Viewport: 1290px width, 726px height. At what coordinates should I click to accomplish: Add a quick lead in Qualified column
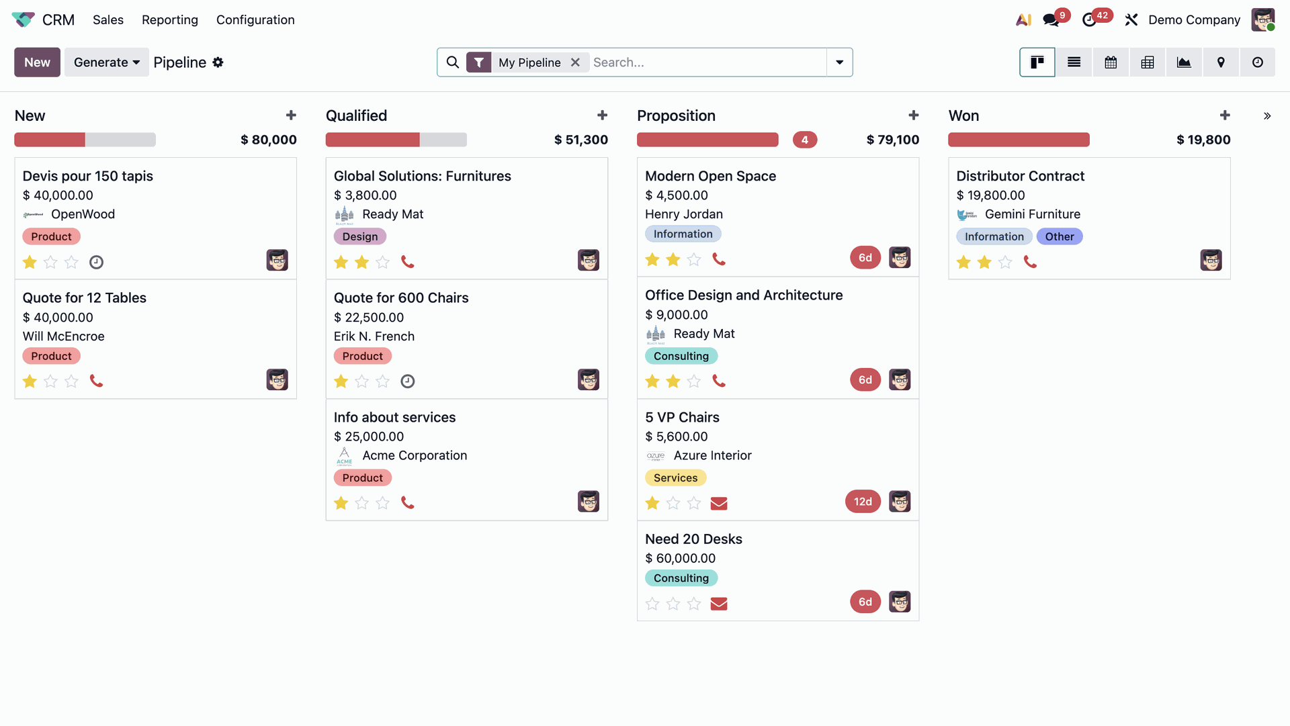coord(602,116)
